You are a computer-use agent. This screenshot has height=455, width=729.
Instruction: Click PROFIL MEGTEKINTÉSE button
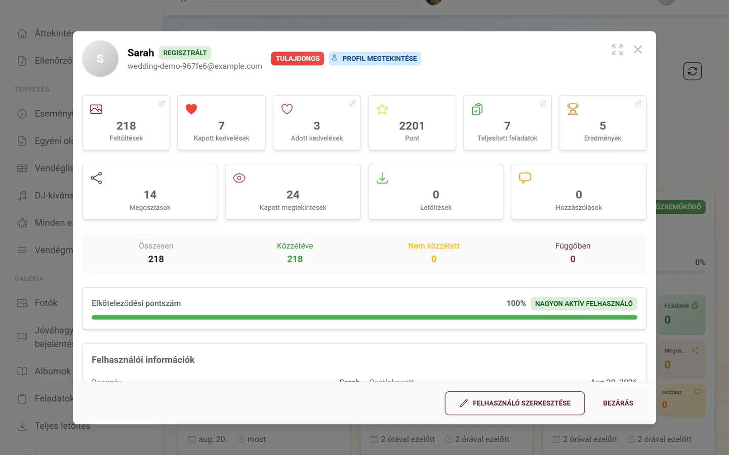[x=375, y=59]
